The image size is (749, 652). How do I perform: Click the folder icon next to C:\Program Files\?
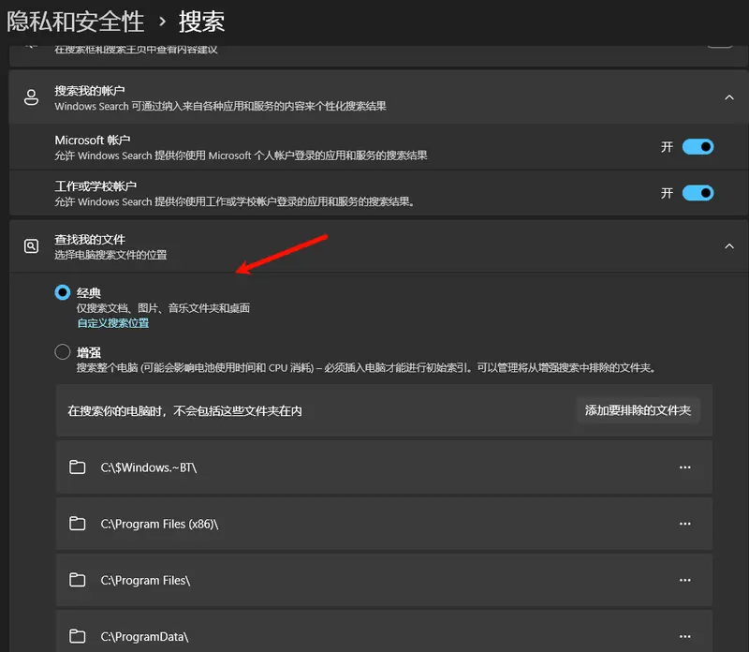(x=77, y=580)
